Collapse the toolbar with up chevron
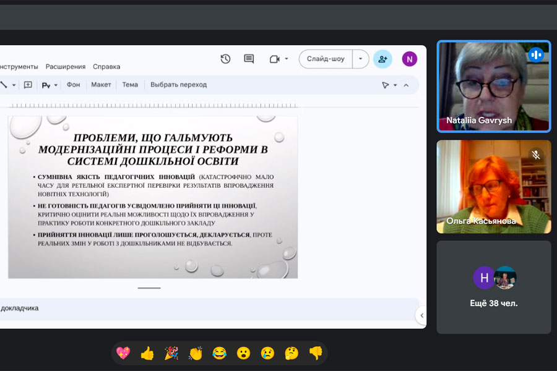The width and height of the screenshot is (557, 371). 406,85
